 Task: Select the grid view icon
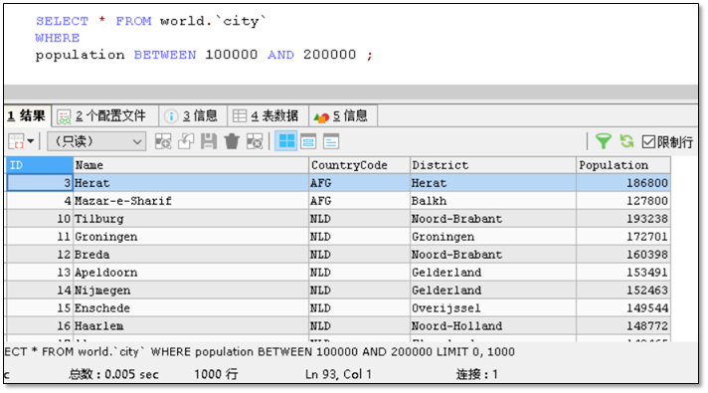[x=285, y=141]
